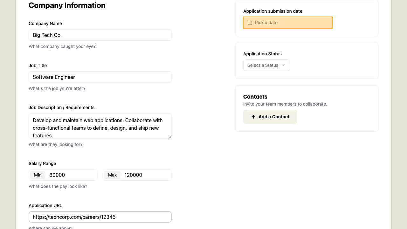The width and height of the screenshot is (407, 229).
Task: Click the Company Information heading
Action: (67, 5)
